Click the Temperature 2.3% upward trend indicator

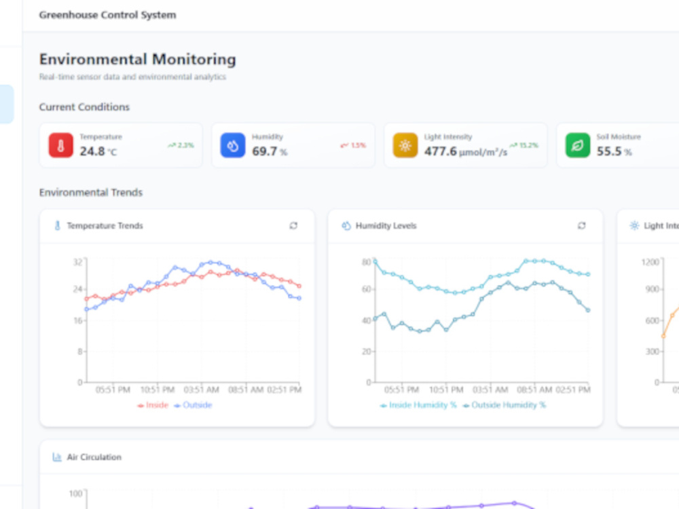click(181, 145)
